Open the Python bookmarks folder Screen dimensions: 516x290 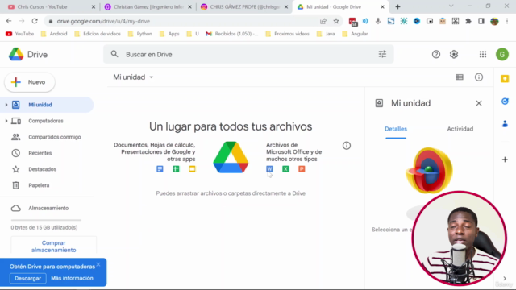point(139,34)
